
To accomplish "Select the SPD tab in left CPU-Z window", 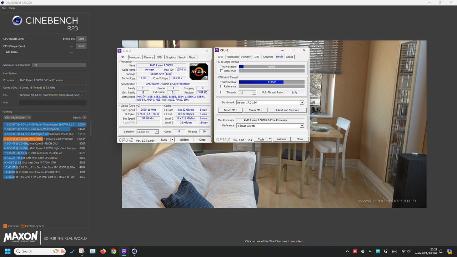I will coord(159,57).
